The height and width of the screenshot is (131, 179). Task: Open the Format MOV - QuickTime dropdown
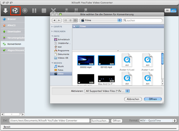pyautogui.click(x=158, y=121)
